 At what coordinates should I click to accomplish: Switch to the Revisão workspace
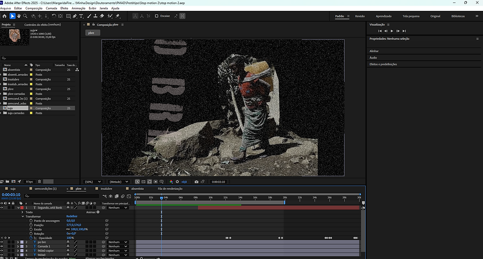click(x=360, y=16)
